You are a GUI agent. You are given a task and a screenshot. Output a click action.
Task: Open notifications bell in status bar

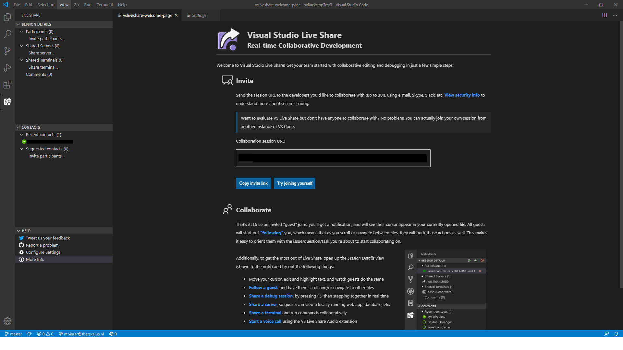tap(616, 334)
